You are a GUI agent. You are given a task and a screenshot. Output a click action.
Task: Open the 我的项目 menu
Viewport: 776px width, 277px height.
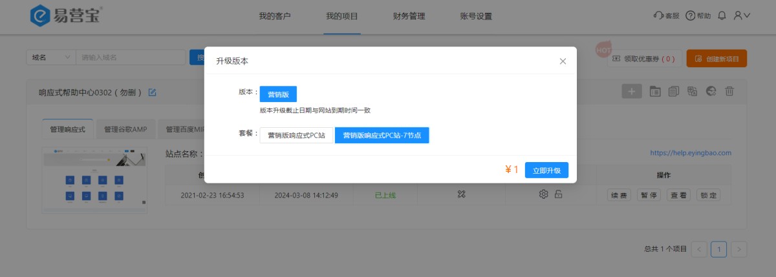click(342, 16)
